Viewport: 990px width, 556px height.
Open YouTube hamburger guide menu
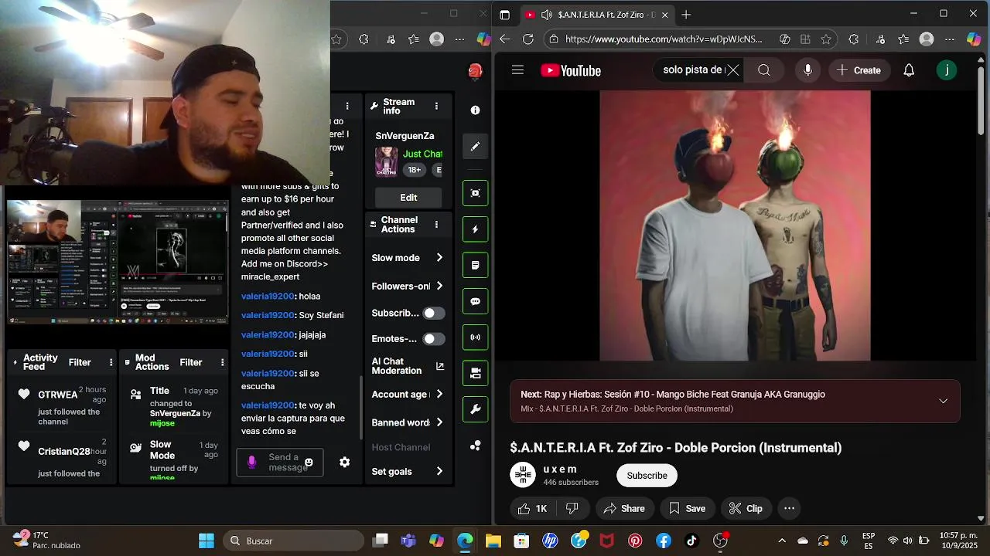(x=517, y=70)
